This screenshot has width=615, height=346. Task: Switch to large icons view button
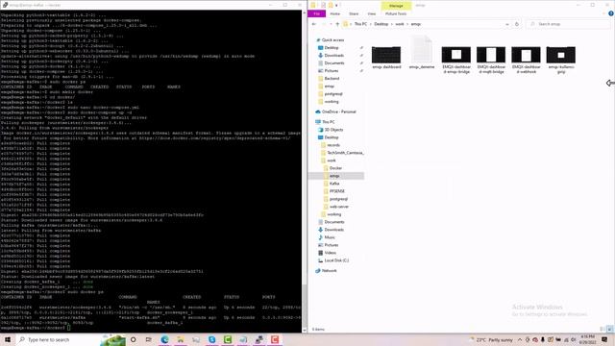coord(610,329)
